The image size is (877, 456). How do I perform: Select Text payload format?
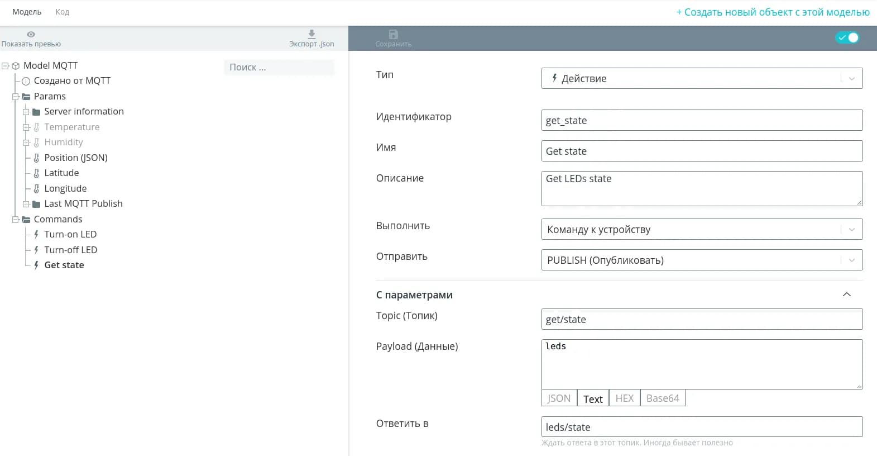click(592, 398)
